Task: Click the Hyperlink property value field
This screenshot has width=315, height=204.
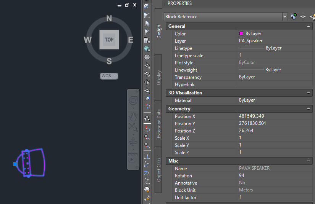Action: tap(275, 84)
